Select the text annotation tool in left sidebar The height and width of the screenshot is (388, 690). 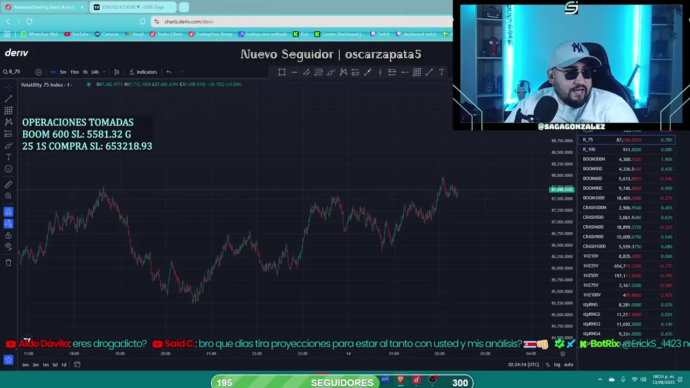point(8,157)
